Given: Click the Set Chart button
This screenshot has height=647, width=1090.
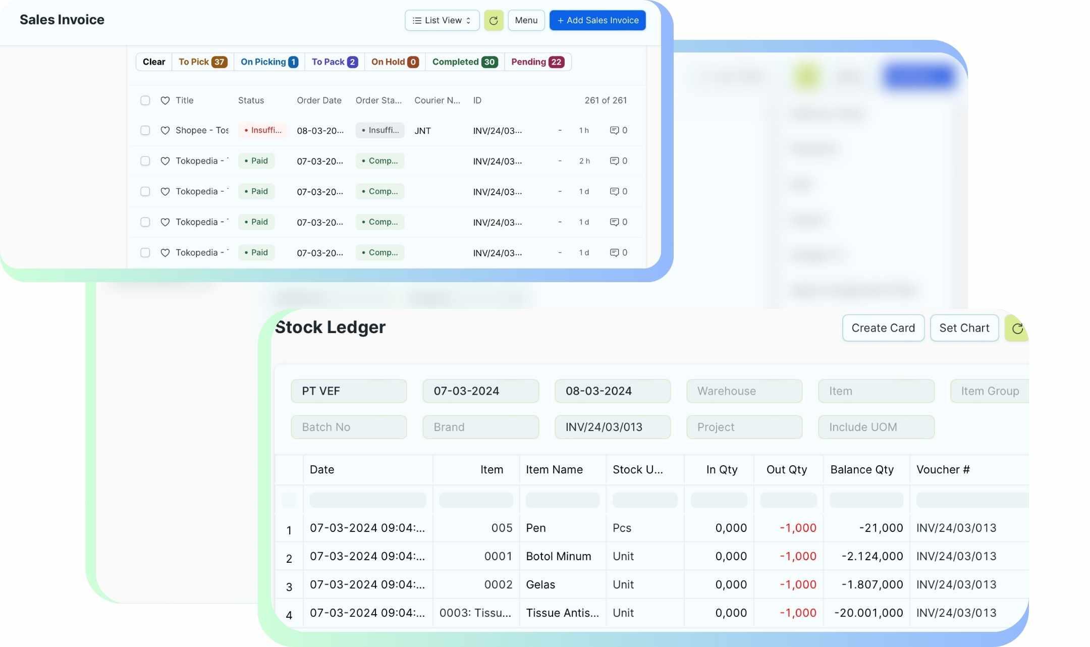Looking at the screenshot, I should click(x=964, y=328).
